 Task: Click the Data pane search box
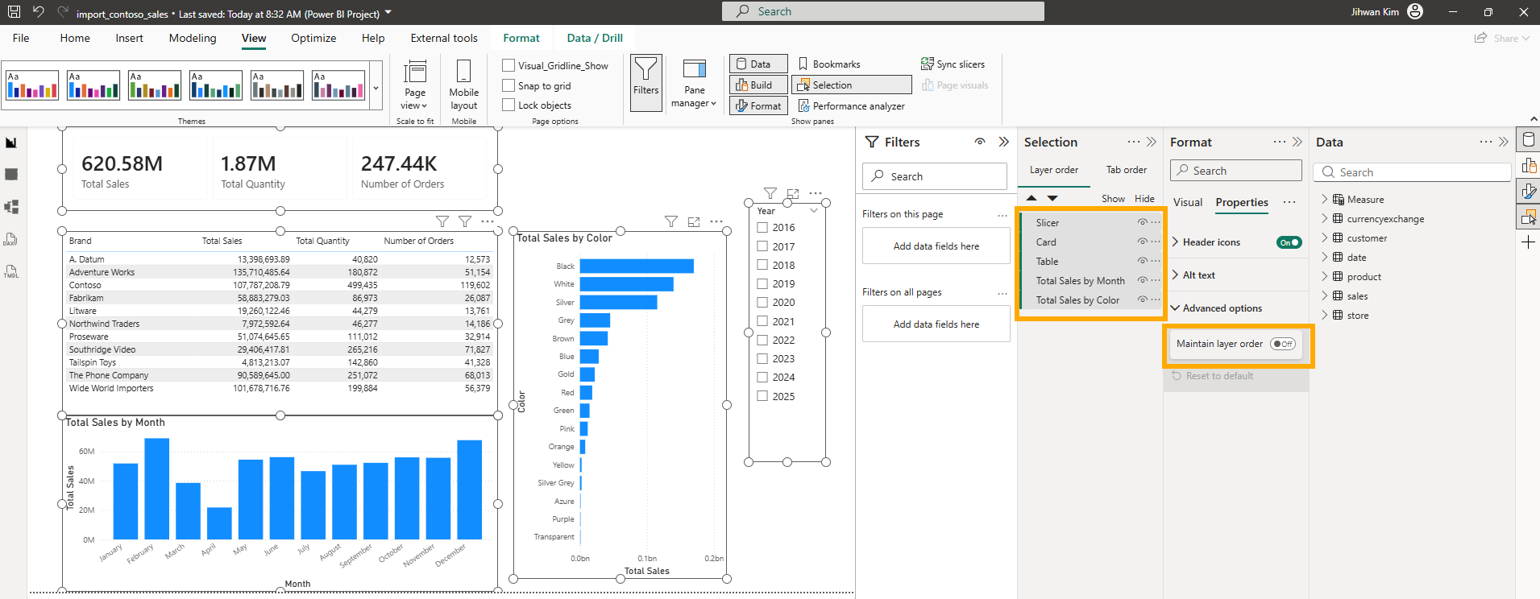pyautogui.click(x=1412, y=172)
